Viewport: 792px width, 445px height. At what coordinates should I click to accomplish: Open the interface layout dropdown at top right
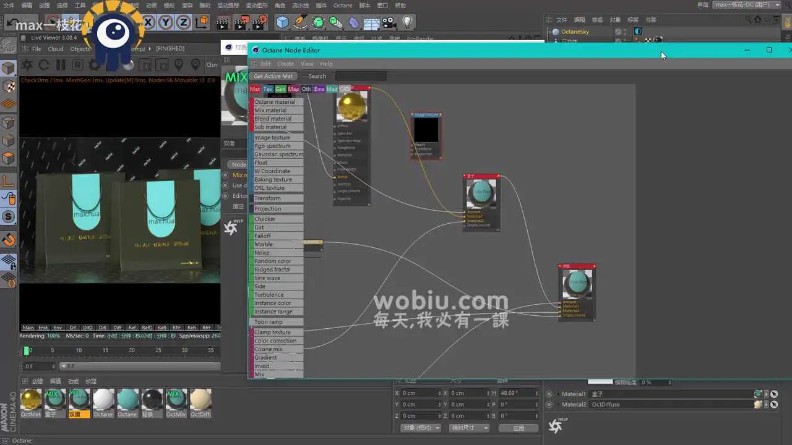coord(748,5)
